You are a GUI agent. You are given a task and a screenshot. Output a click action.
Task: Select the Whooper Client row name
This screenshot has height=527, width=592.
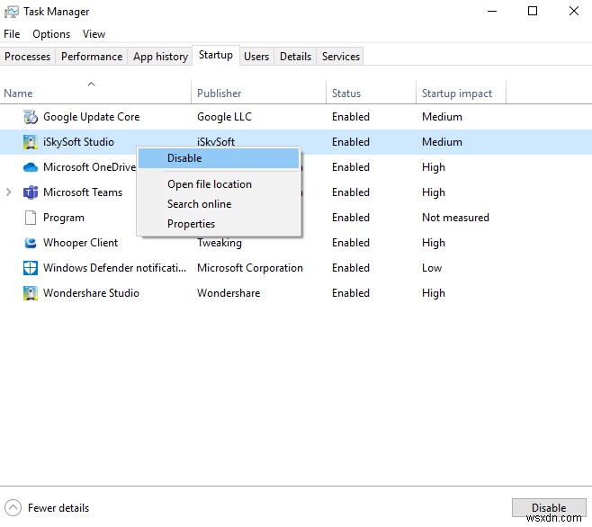click(x=80, y=243)
